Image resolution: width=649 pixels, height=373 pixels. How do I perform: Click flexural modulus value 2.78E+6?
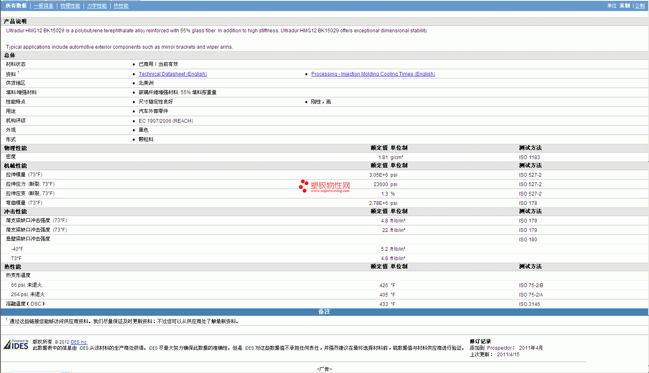coord(378,203)
